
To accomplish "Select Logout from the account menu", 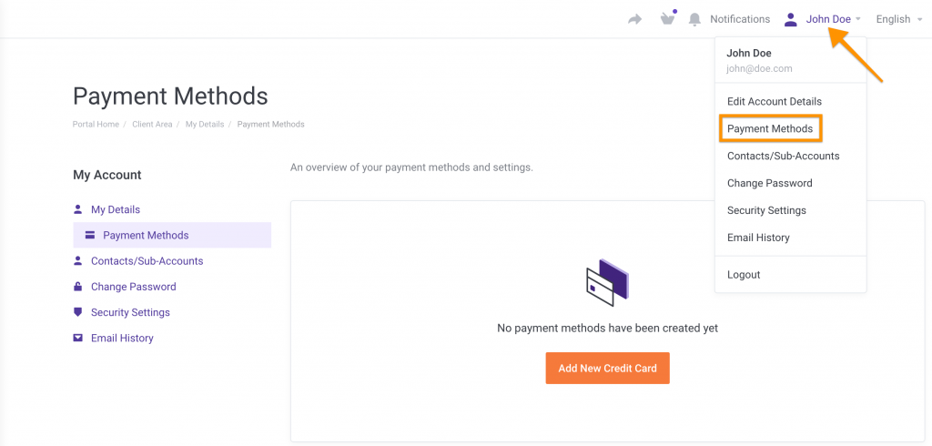I will click(744, 275).
